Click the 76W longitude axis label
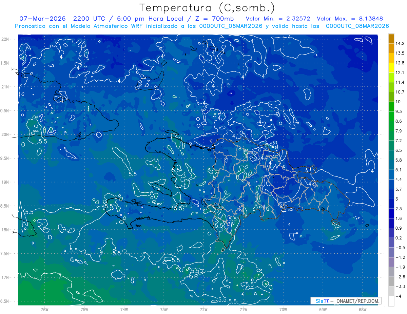This screenshot has height=314, width=407. [x=44, y=309]
